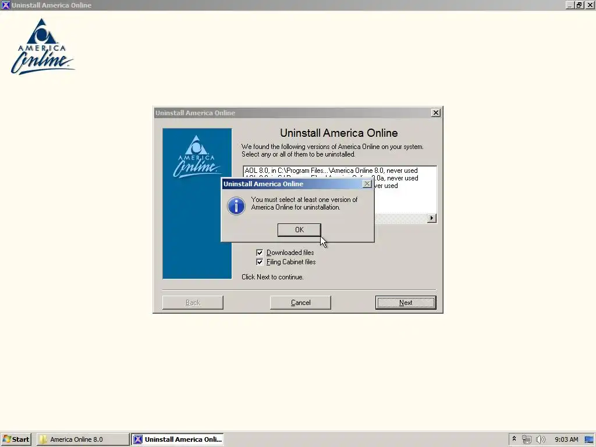Click the taskbar clock showing 9:03 AM

coord(566,439)
